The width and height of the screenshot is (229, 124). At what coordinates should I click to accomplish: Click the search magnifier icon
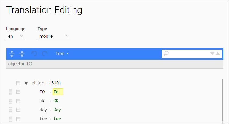click(x=166, y=54)
